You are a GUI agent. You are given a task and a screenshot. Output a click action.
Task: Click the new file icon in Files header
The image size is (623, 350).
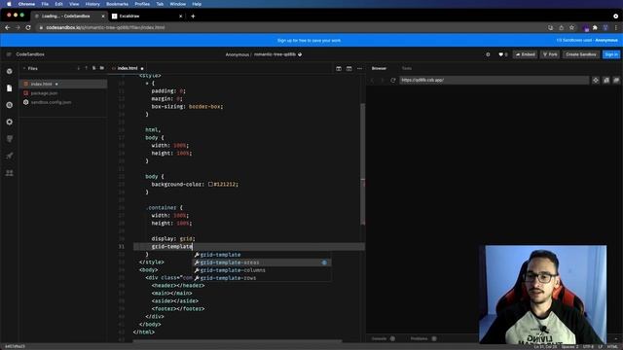(94, 68)
